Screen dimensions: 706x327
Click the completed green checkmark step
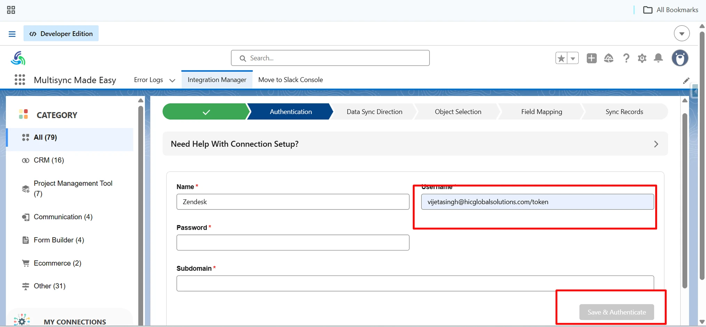(206, 112)
